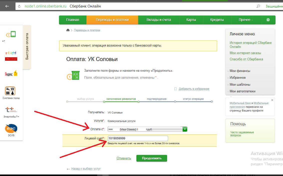The height and width of the screenshot is (176, 283).
Task: Open the colorful people figures quick payment
Action: pos(11,56)
